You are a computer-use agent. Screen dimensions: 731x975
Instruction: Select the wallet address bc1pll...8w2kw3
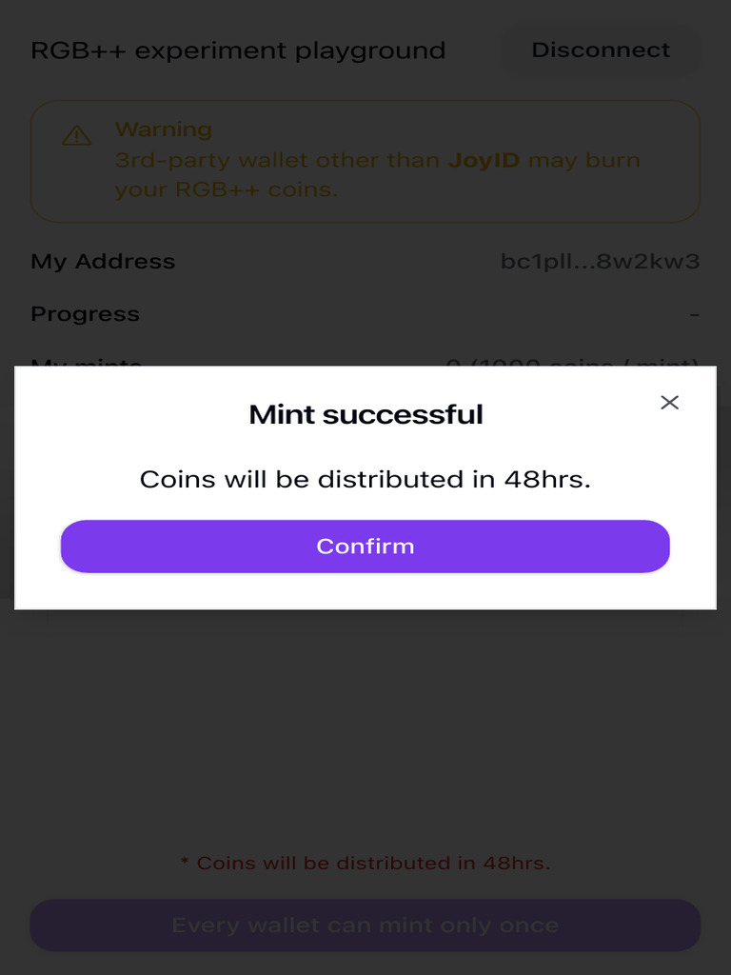click(x=601, y=261)
